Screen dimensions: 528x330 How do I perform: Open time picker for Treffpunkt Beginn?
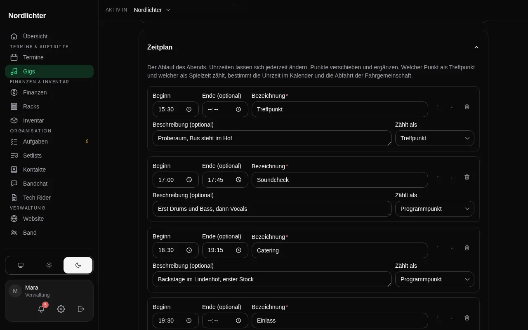click(x=189, y=109)
